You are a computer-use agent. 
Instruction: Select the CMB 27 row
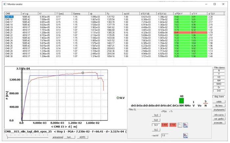tap(114, 48)
